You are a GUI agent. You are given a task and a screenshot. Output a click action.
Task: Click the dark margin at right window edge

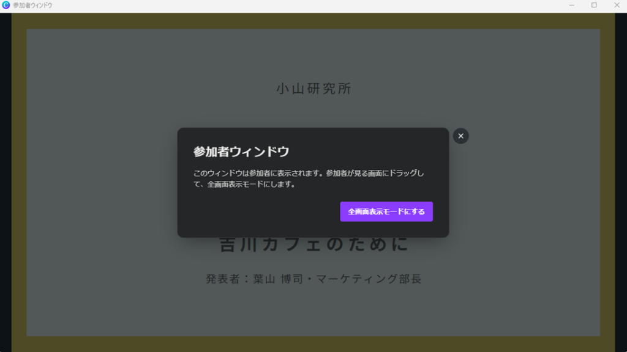[x=621, y=183]
